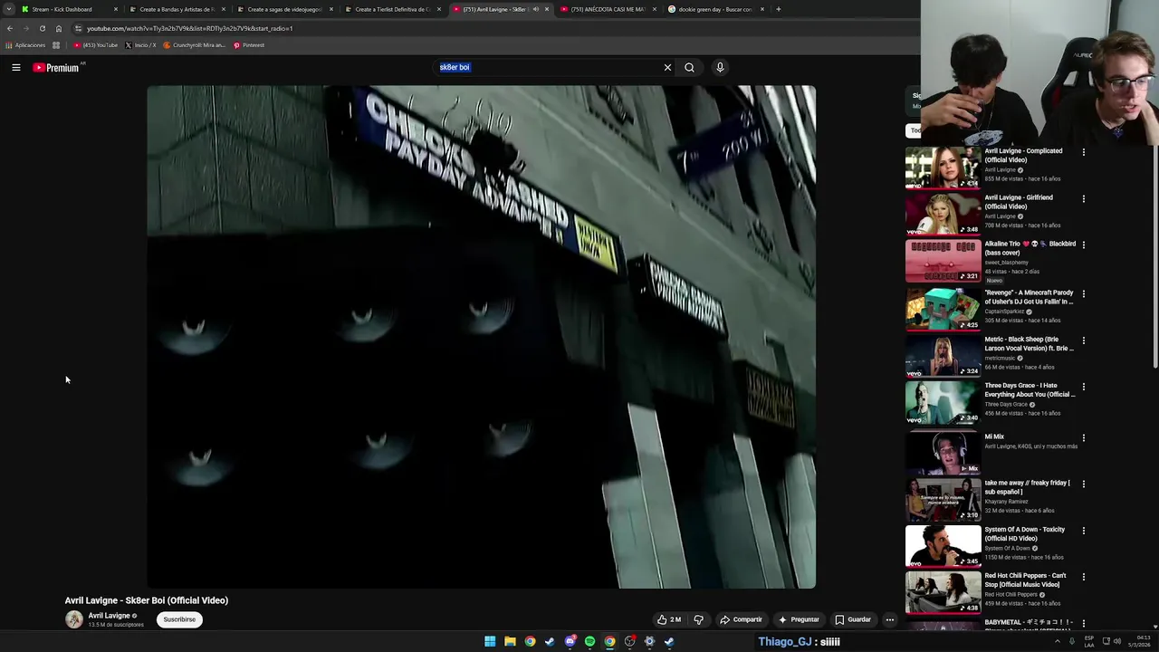
Task: Open options menu for Avril Lavigne Girlfriend
Action: point(1083,198)
